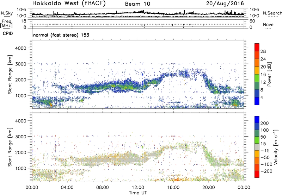Pick the light green Velocity segment between 15 and 50
The height and width of the screenshot is (195, 282).
point(257,140)
